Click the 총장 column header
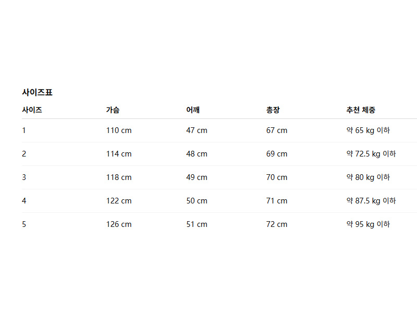This screenshot has width=417, height=313. click(x=273, y=110)
